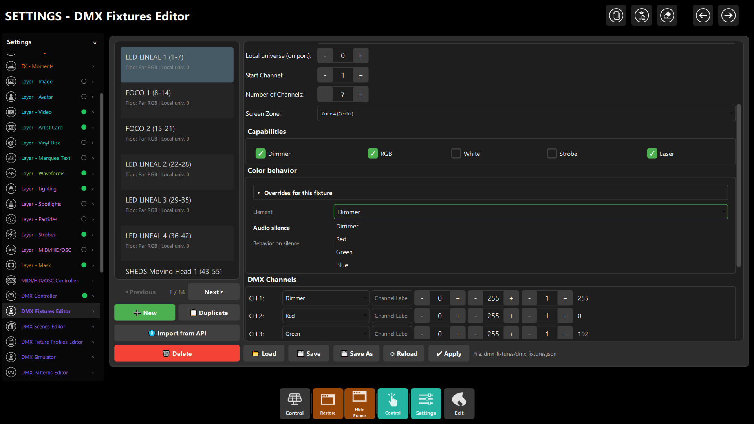754x424 pixels.
Task: Click the green Control hand icon
Action: tap(393, 404)
